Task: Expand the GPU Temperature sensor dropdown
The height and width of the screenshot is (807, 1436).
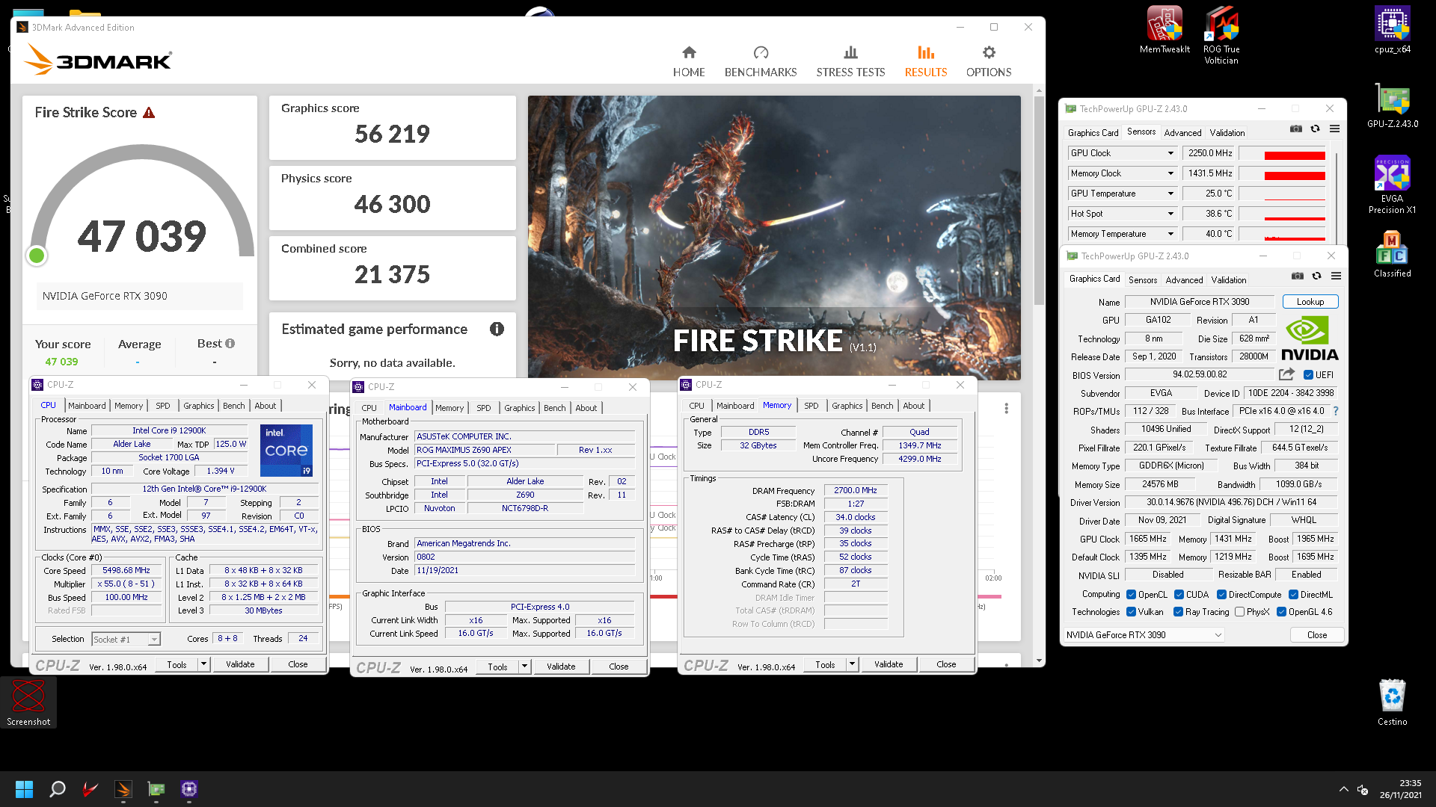Action: (x=1170, y=194)
